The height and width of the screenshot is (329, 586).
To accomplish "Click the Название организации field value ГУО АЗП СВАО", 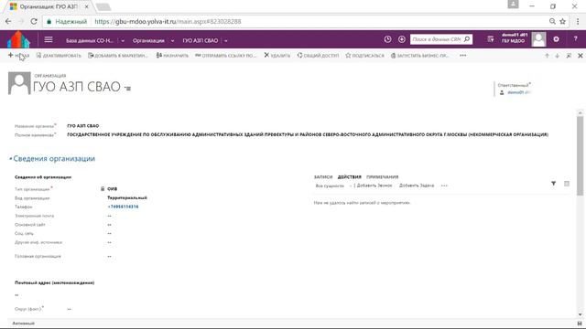I will 83,126.
